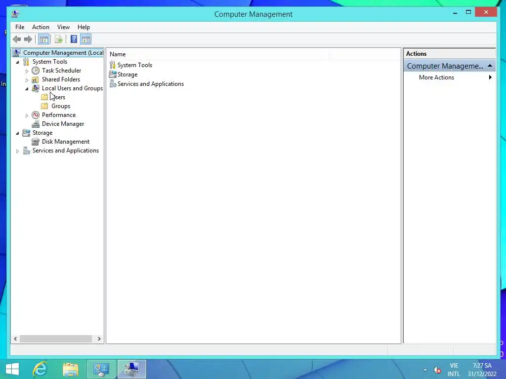The width and height of the screenshot is (506, 379).
Task: Select Groups under Local Users and Groups
Action: 61,106
